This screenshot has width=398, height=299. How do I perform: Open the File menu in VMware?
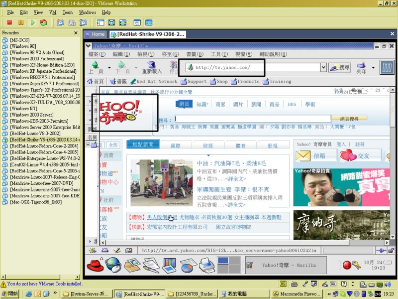(10, 12)
